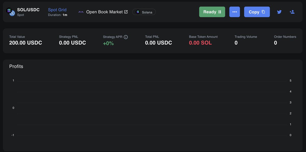
Task: Click the copy icon inside Copy button
Action: pos(263,12)
